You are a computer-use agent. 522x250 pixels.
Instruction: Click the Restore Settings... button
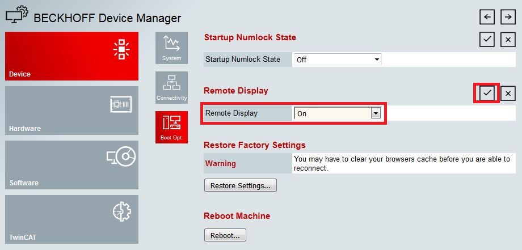(x=241, y=185)
